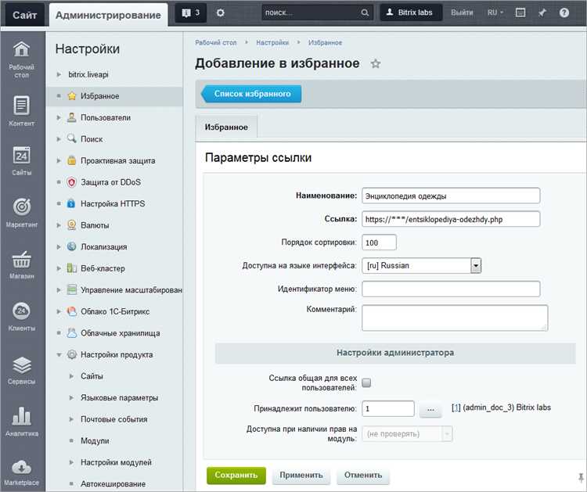Expand Языковые параметры subnode arrow
The width and height of the screenshot is (587, 492).
tap(71, 397)
